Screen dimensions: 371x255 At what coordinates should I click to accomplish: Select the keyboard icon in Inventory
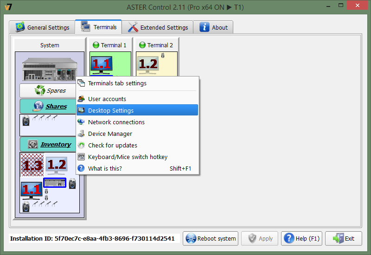coord(55,183)
